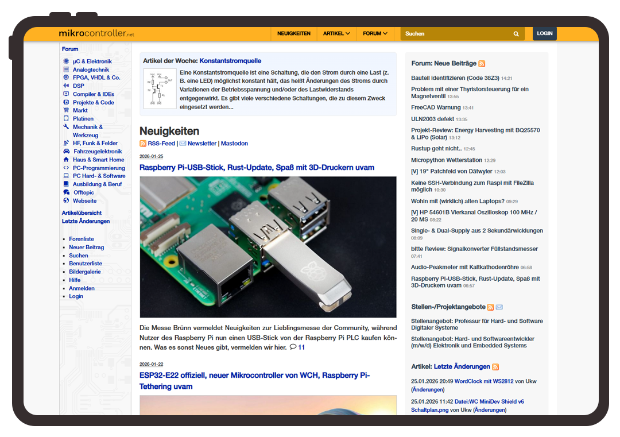
Task: Open the FreeCAD Warnung post
Action: 436,107
